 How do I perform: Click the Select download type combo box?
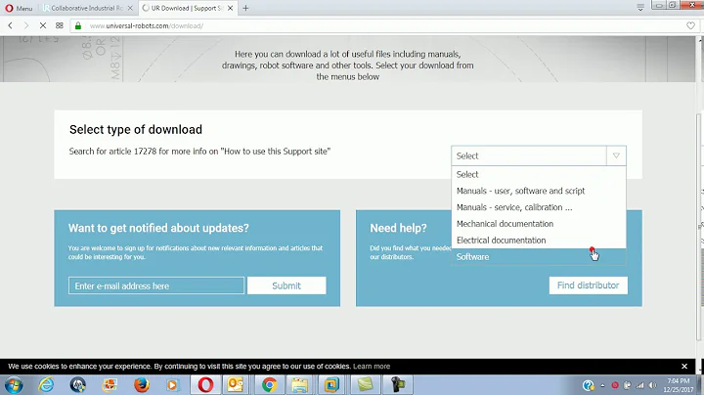pyautogui.click(x=539, y=155)
